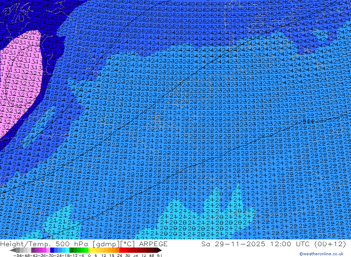Click the -54 label on the legend scale
The image size is (351, 257).
(x=18, y=256)
